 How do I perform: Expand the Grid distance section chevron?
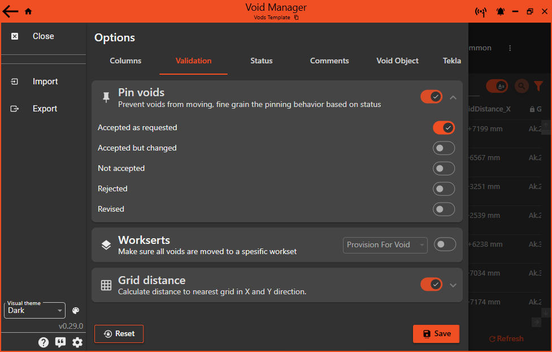pos(453,285)
